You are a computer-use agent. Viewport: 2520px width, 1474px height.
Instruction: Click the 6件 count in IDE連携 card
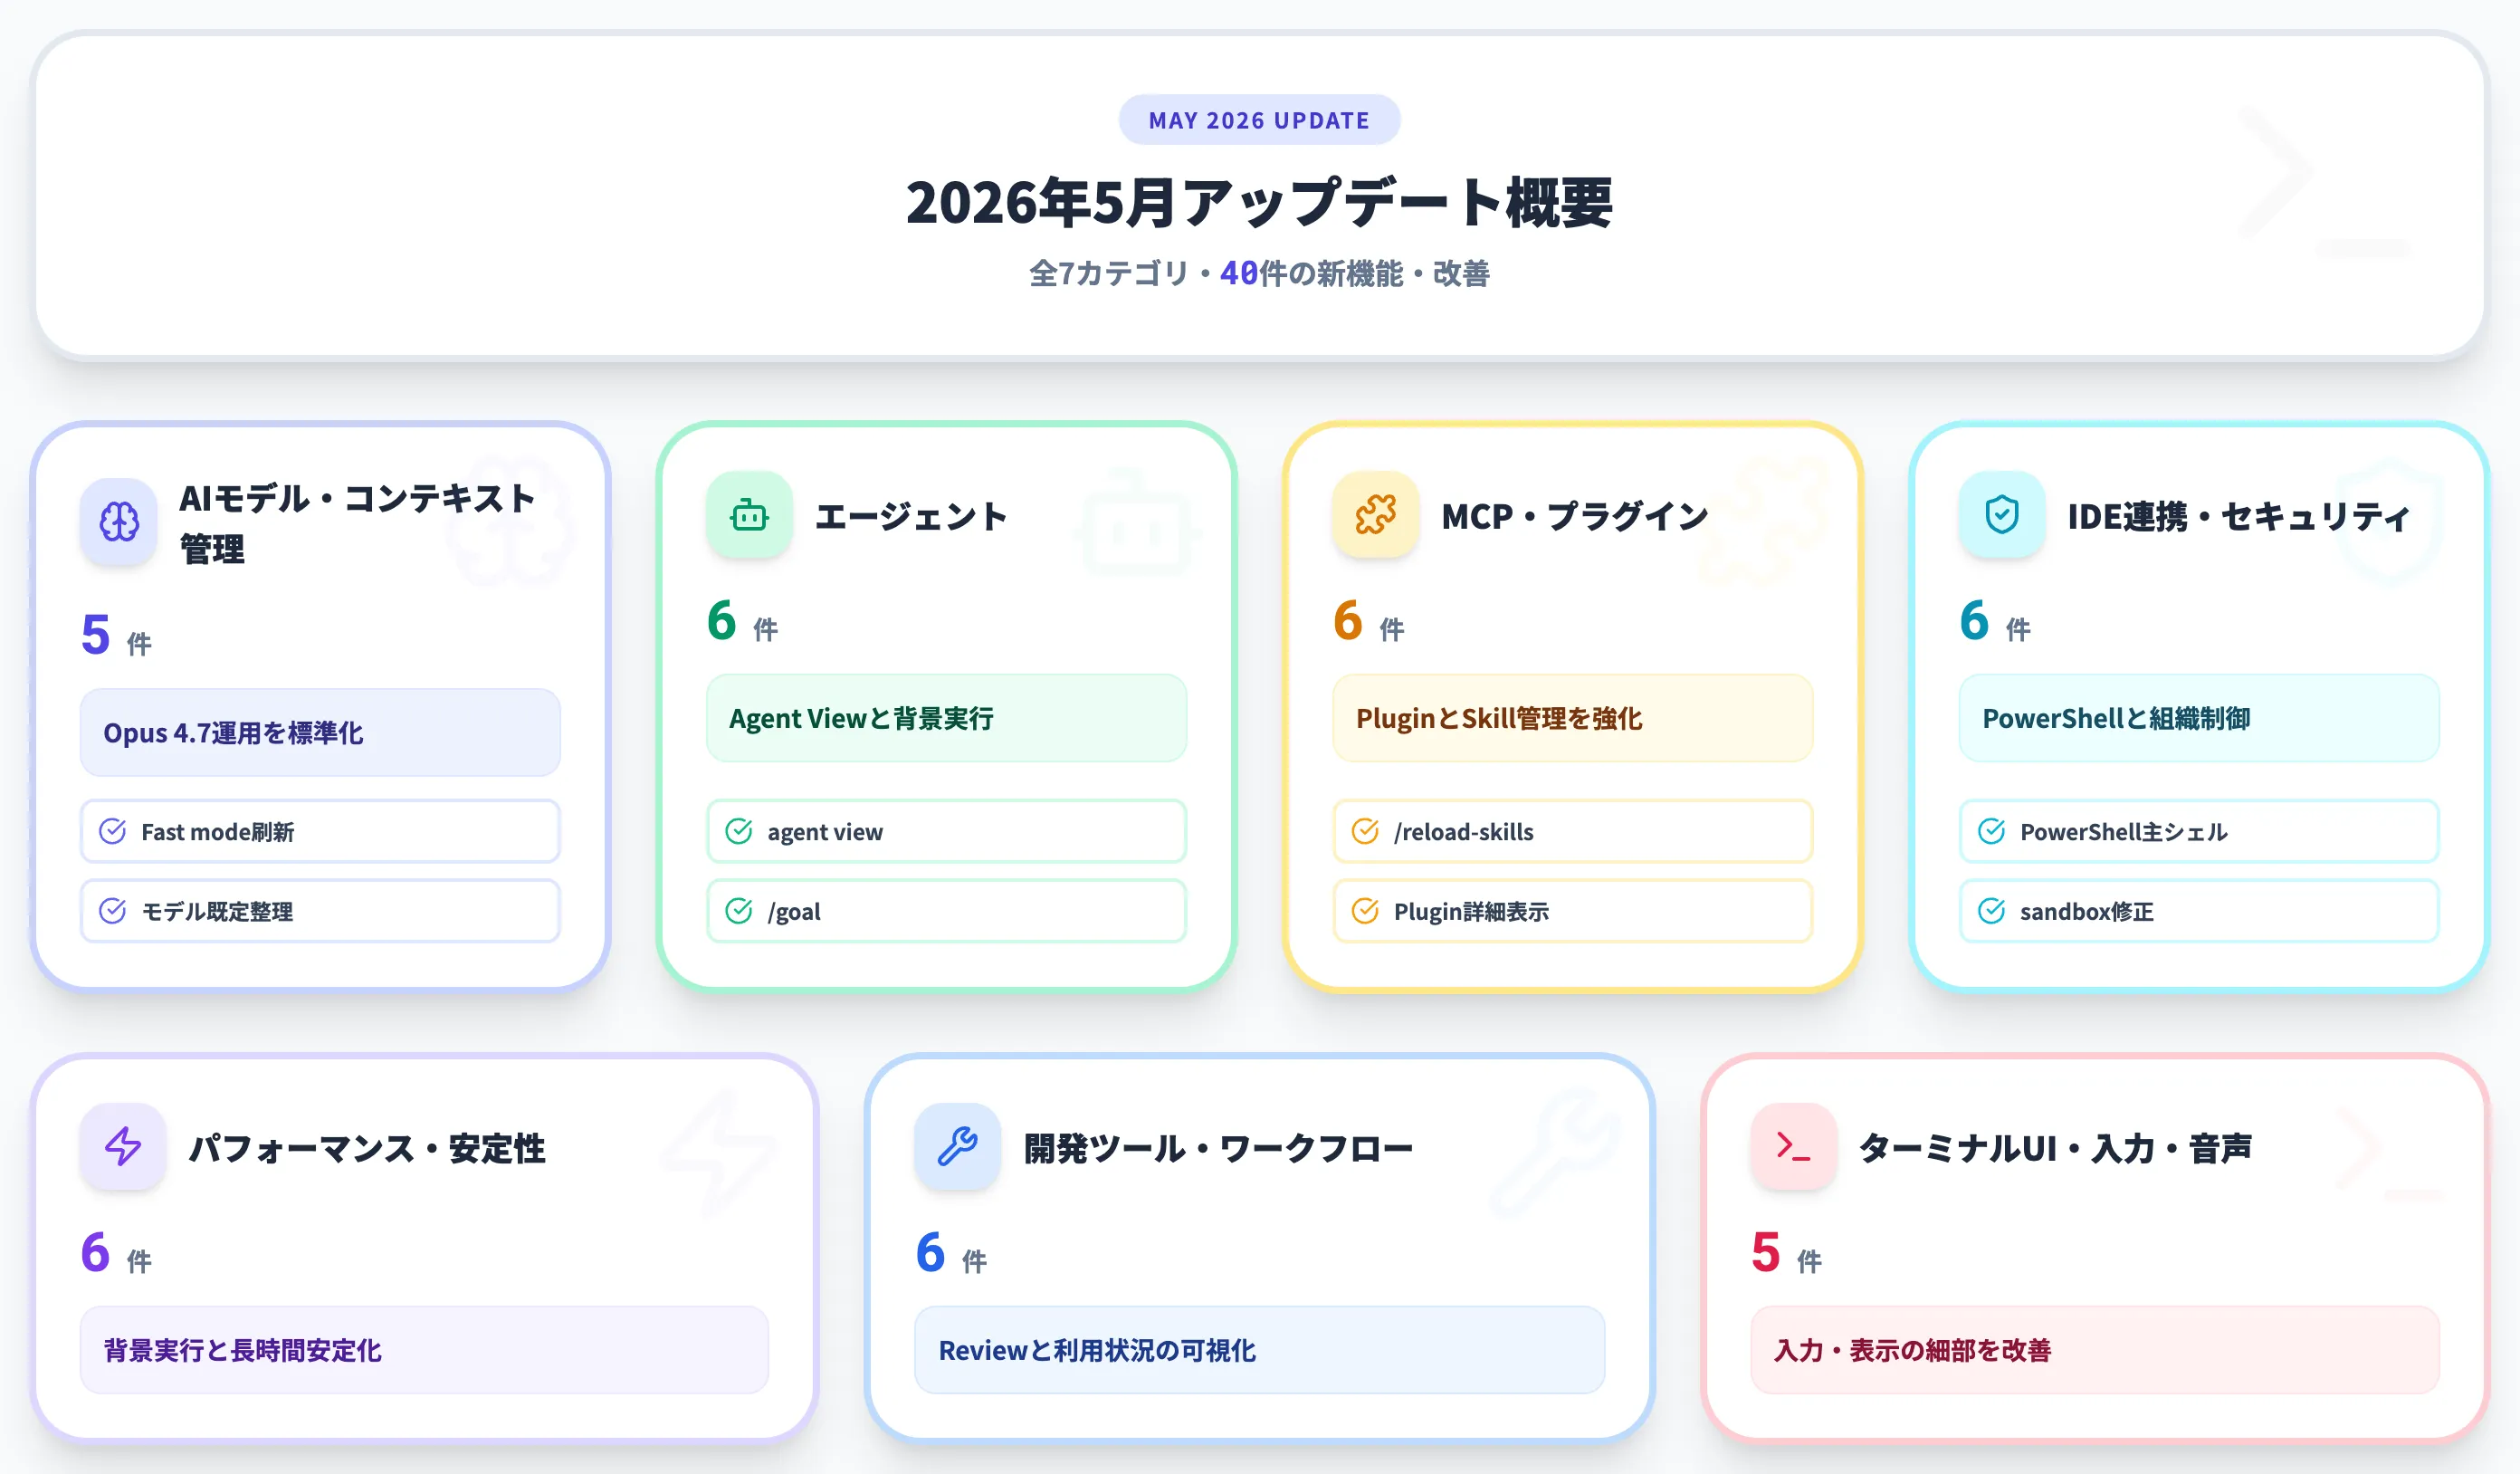[x=1996, y=621]
